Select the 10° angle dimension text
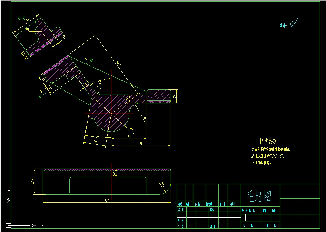 (98, 137)
